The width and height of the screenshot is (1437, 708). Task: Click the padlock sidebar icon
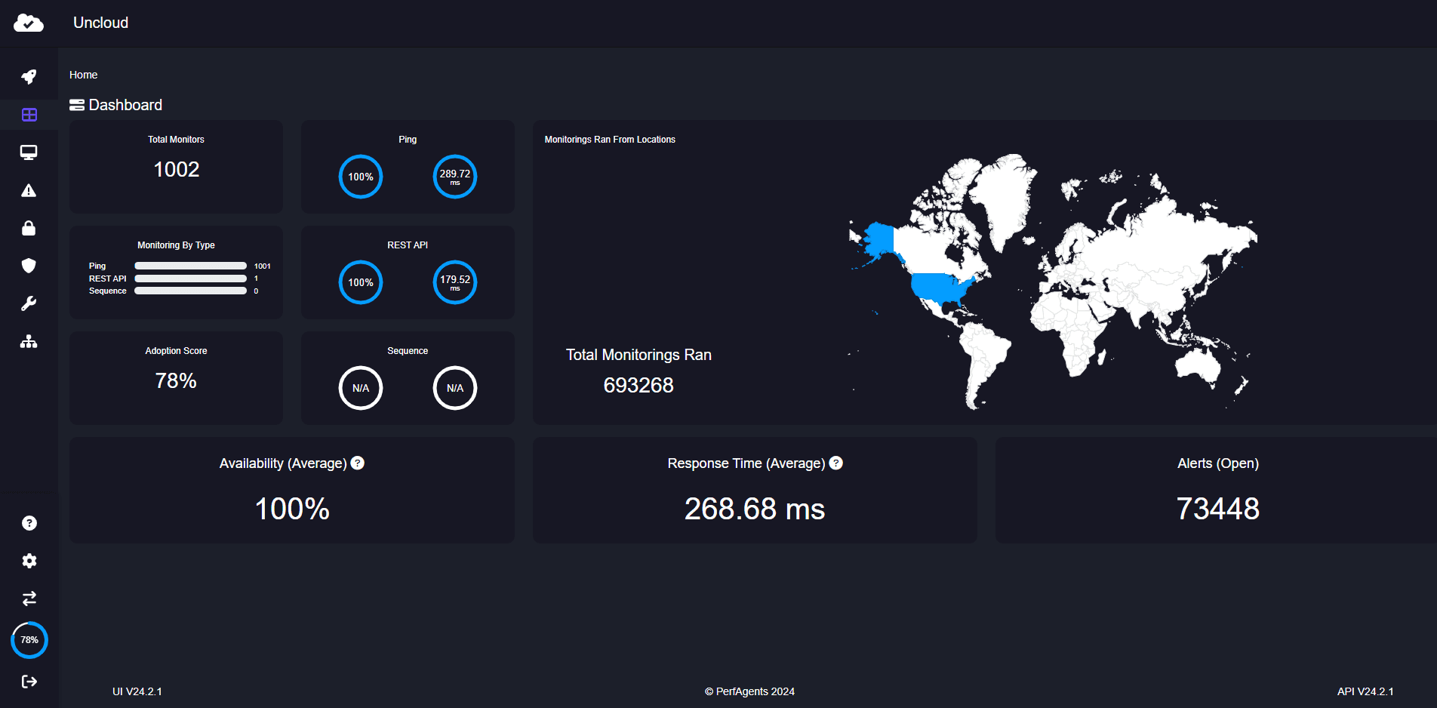[x=29, y=228]
